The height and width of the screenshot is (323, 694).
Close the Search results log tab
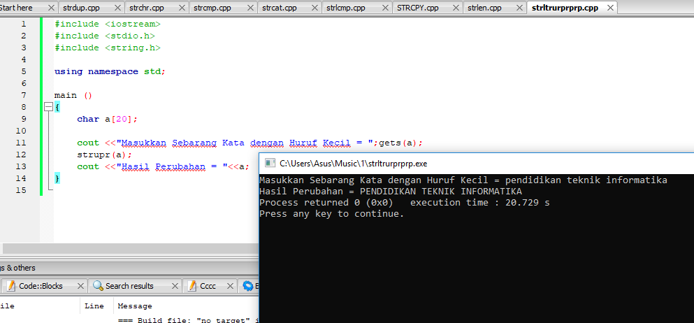(175, 286)
